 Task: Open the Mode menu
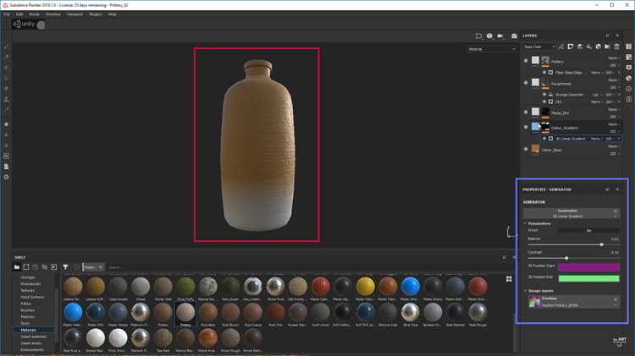(35, 14)
